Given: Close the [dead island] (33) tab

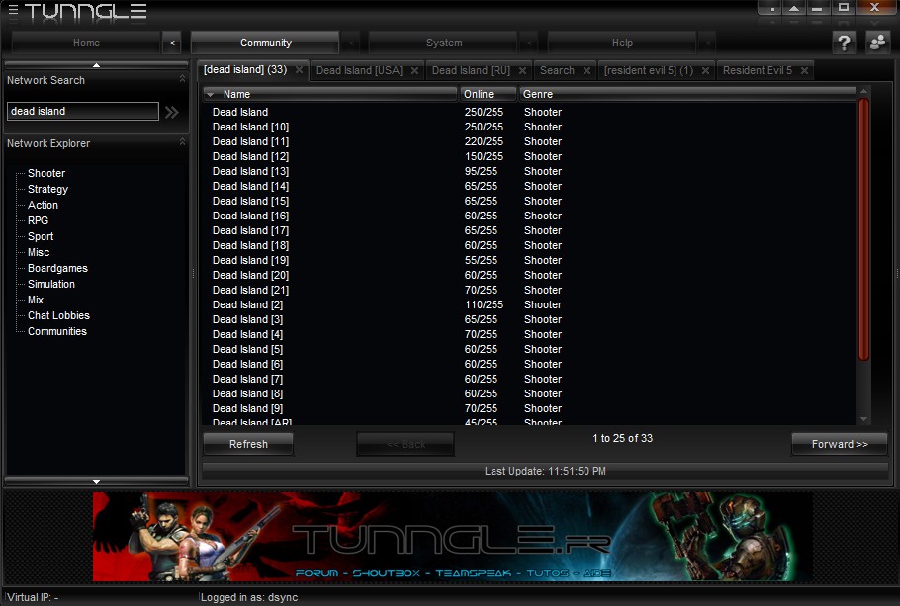Looking at the screenshot, I should (x=299, y=70).
